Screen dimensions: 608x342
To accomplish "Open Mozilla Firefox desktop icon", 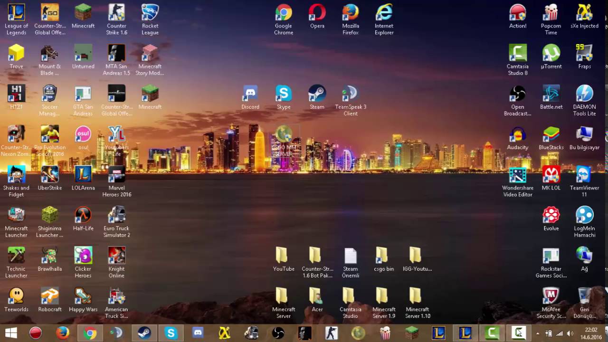I will click(351, 19).
